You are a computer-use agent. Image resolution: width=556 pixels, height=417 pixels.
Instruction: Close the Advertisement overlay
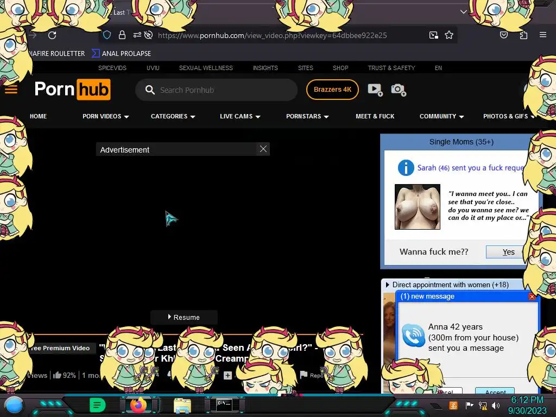[x=263, y=149]
